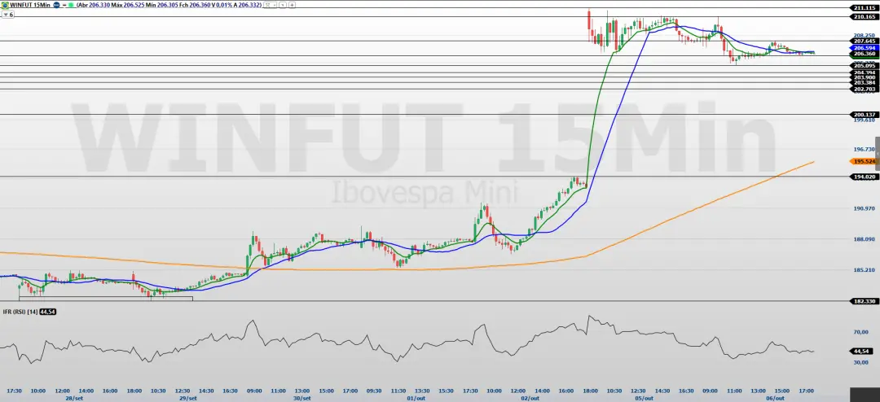Click the 205.095 price line tag
Image resolution: width=880 pixels, height=402 pixels.
click(x=863, y=66)
